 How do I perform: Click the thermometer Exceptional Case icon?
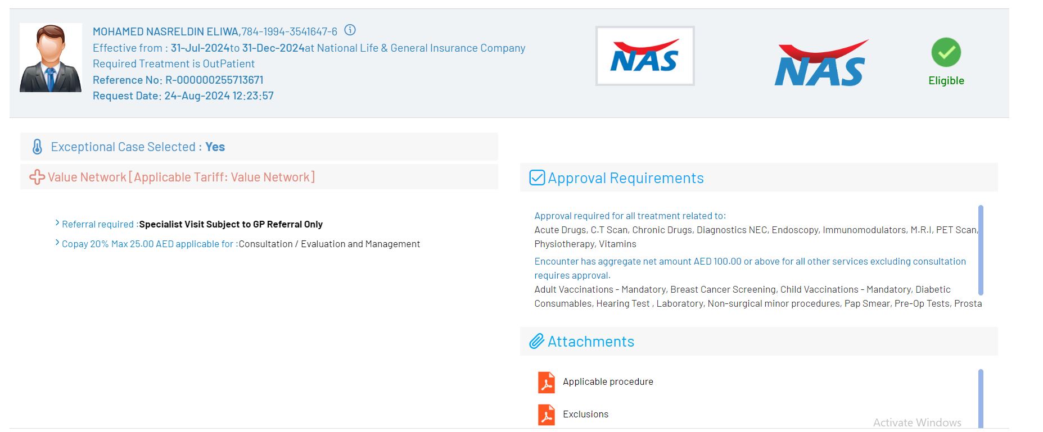[37, 147]
